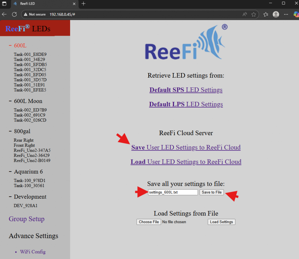Click the Read aloud icon in address bar

245,14
